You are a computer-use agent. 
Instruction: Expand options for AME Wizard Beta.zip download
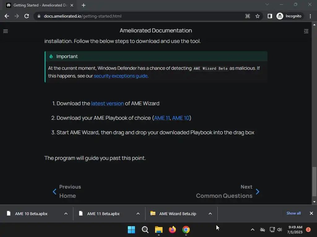[x=210, y=214]
